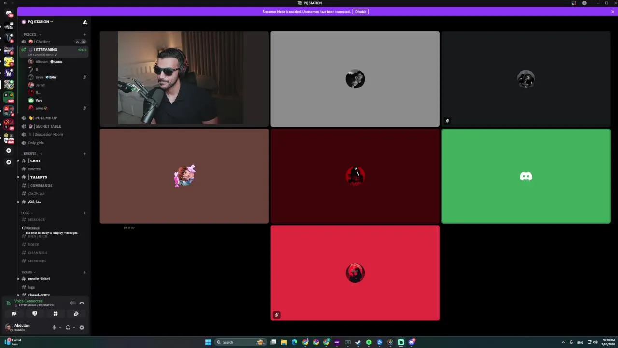Dismiss the Streamer Mode banner
Image resolution: width=618 pixels, height=348 pixels.
click(x=613, y=12)
